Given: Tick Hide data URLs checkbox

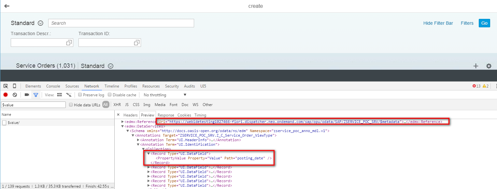Looking at the screenshot, I should (71, 105).
